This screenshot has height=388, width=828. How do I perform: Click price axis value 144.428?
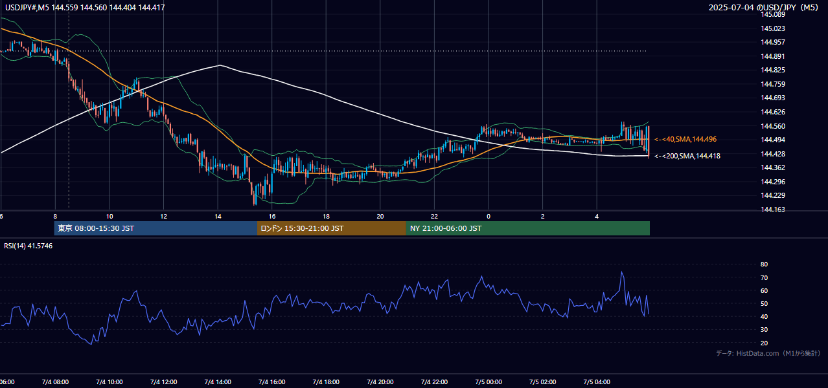(772, 154)
